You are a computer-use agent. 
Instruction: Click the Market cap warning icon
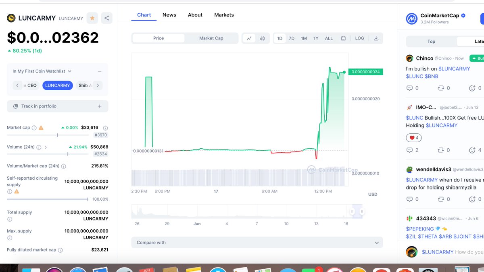[x=40, y=127]
